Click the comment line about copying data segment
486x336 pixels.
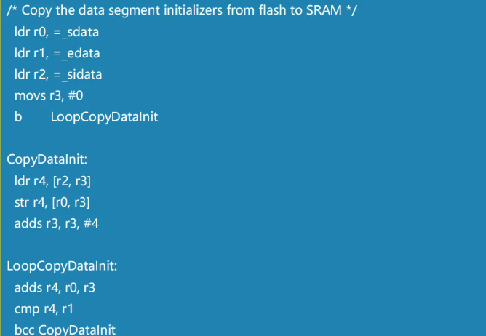pyautogui.click(x=182, y=10)
